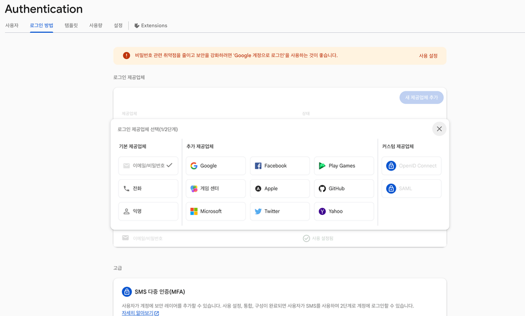Viewport: 525px width, 316px height.
Task: Select the Play Games provider button
Action: coord(344,166)
